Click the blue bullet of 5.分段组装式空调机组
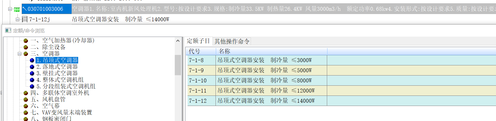This screenshot has height=121, width=496. (x=32, y=86)
